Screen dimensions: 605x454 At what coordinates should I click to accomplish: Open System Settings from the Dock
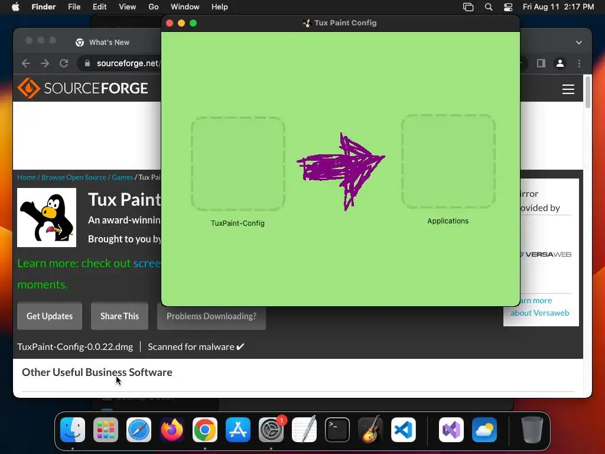271,430
